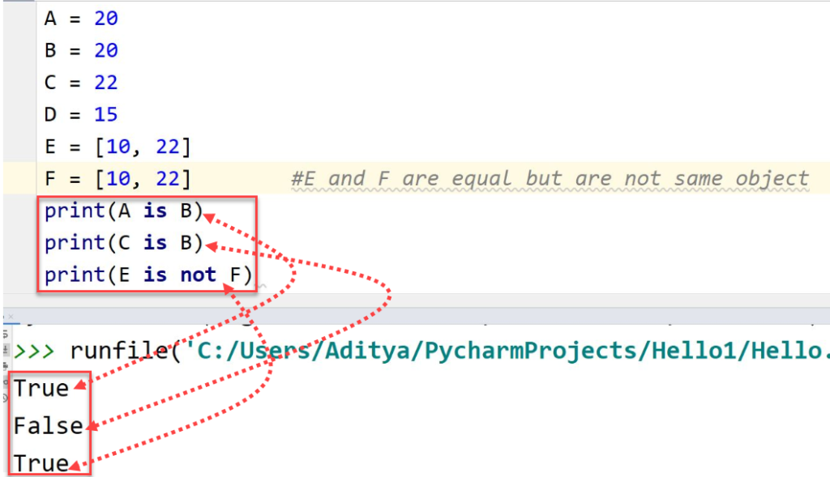The image size is (830, 477).
Task: Toggle breakpoint in gutter beside print(A is B)
Action: tap(19, 211)
